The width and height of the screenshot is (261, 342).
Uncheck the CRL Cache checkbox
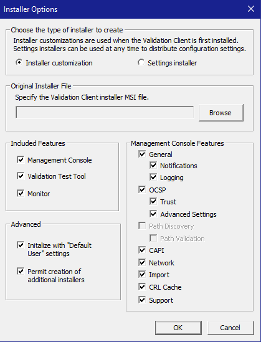(142, 287)
